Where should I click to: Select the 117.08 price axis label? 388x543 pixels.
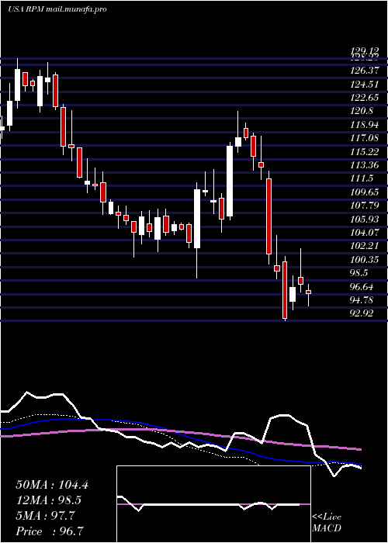coord(364,138)
